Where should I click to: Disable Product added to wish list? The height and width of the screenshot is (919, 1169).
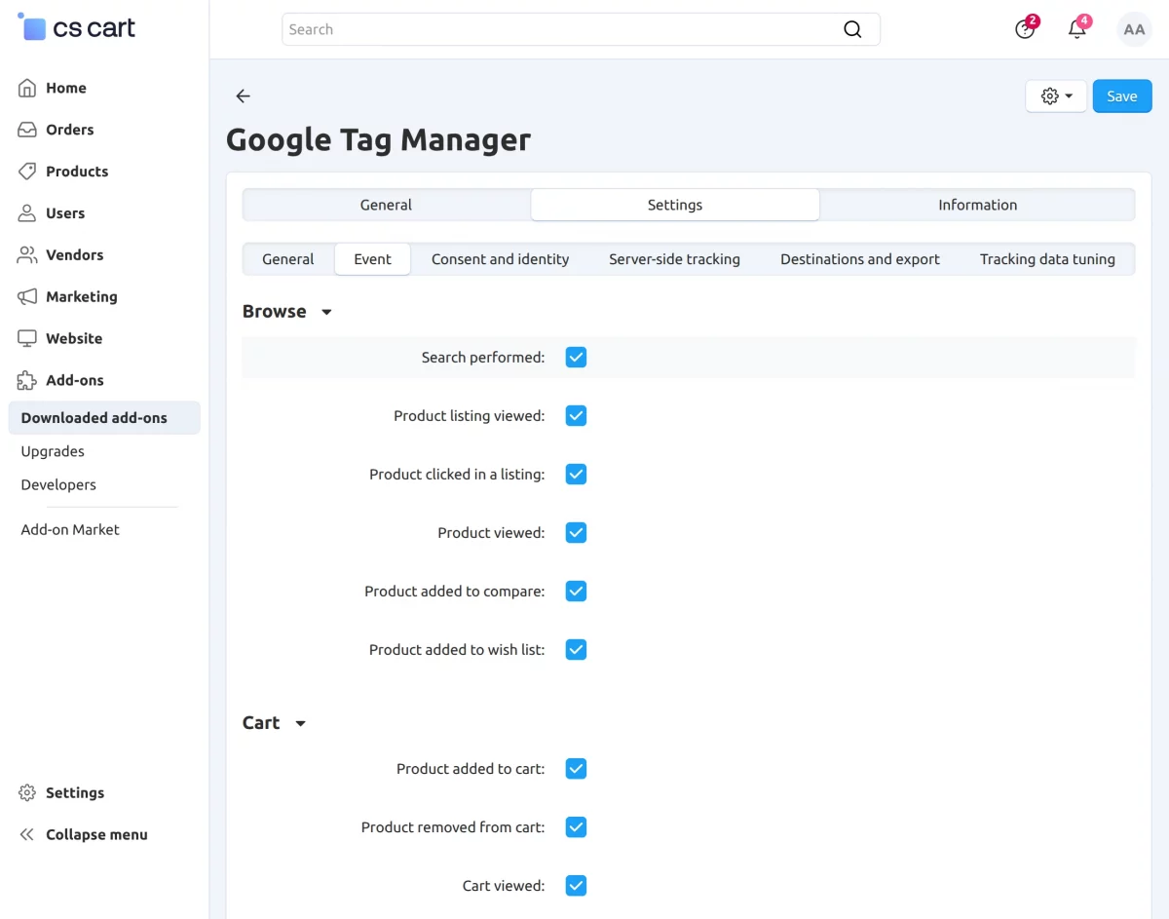point(576,650)
